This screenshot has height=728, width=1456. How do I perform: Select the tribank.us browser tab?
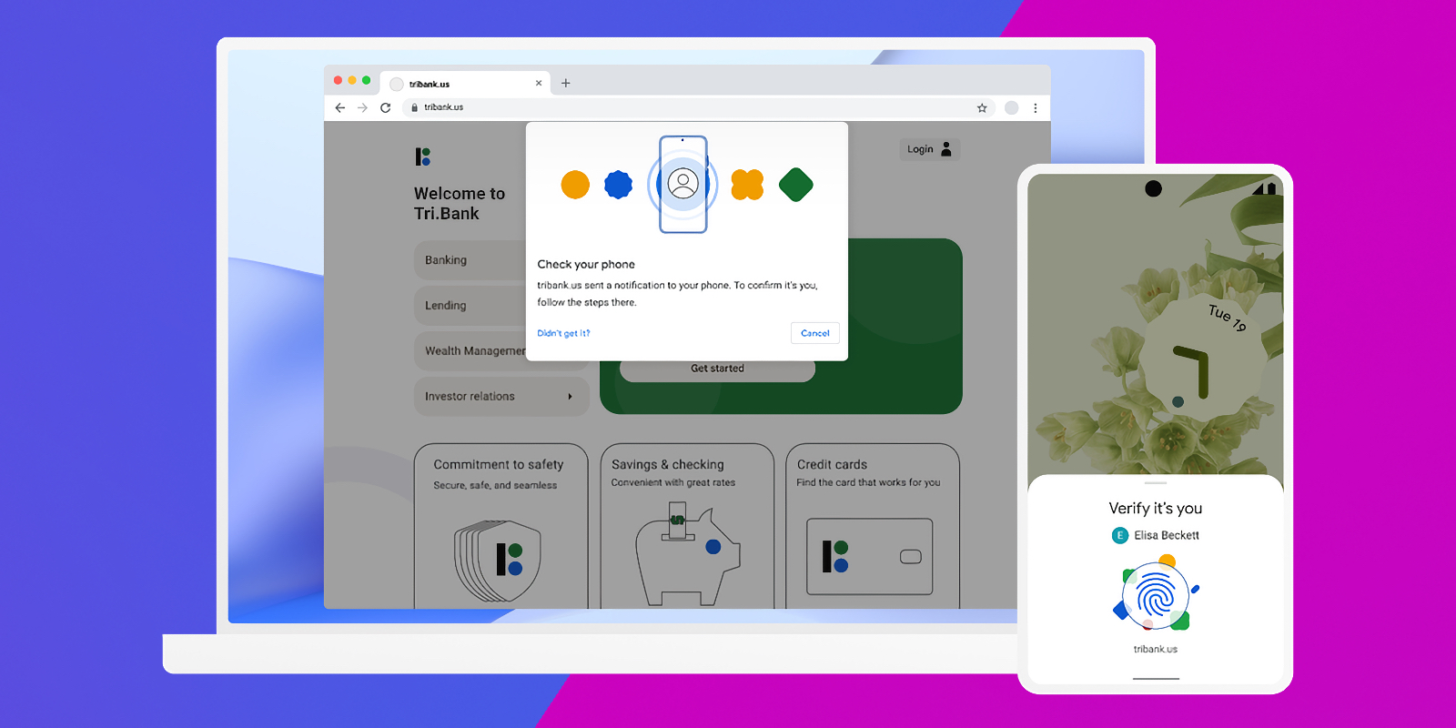[x=465, y=83]
